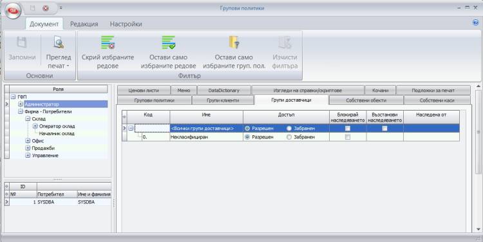Switch to Подложки за печат tab
This screenshot has height=242, width=483.
tap(433, 90)
